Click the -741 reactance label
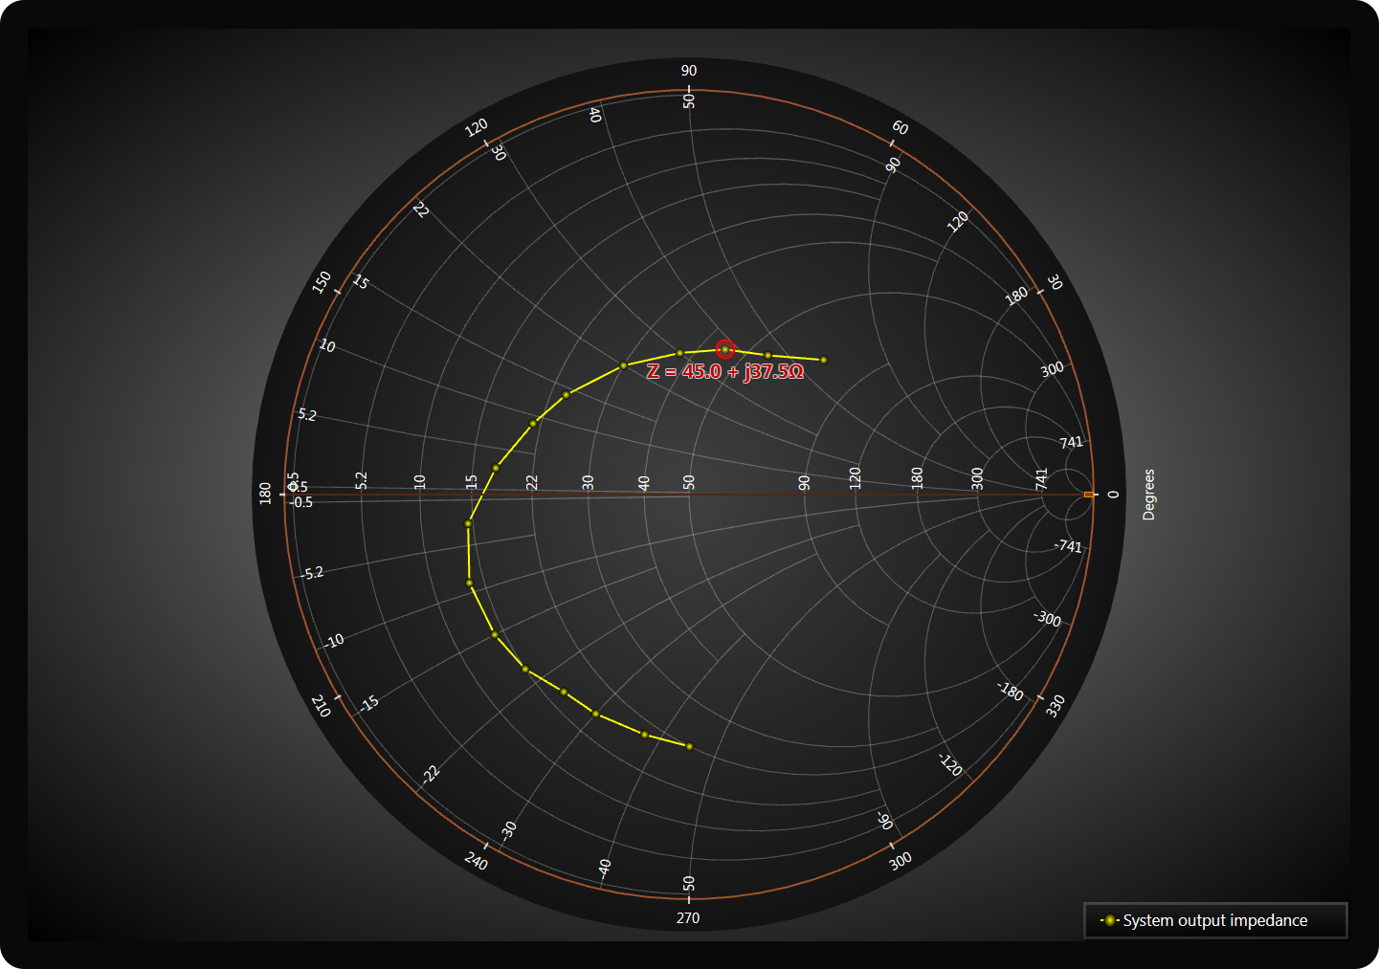Viewport: 1379px width, 969px height. pos(1069,546)
